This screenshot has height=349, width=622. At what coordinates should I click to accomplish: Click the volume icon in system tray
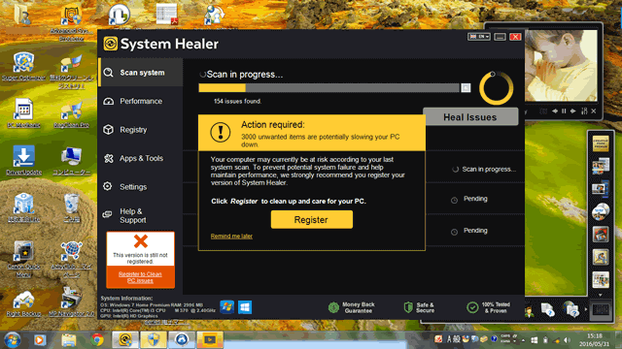click(x=568, y=340)
